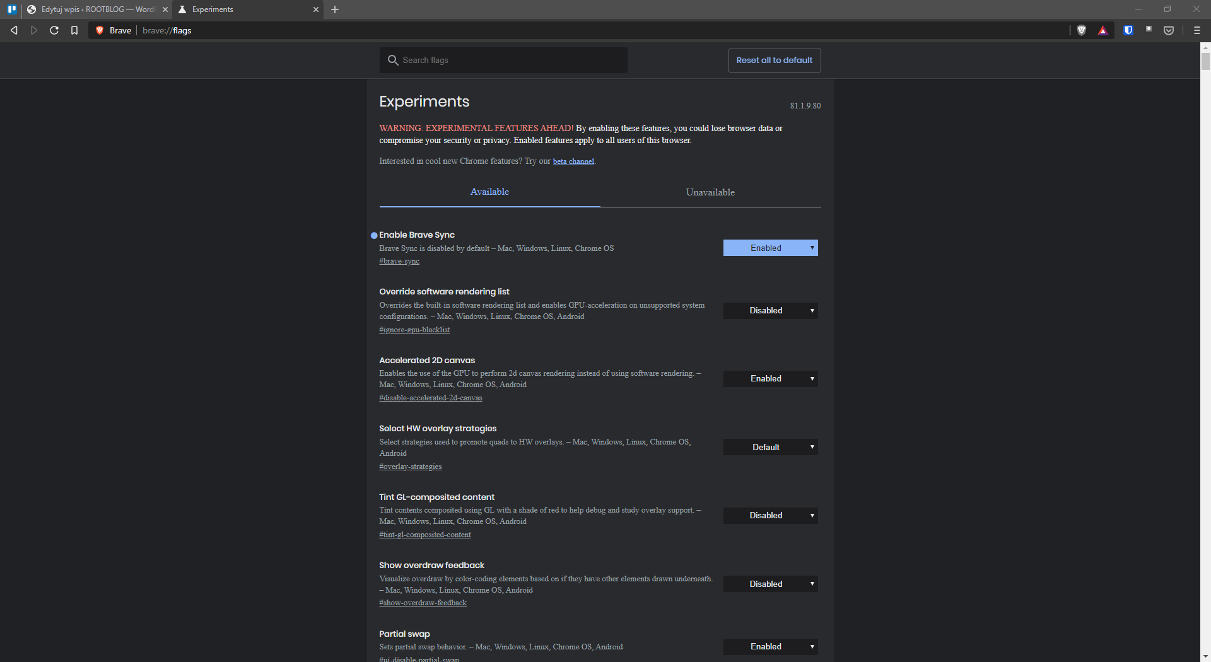The height and width of the screenshot is (662, 1211).
Task: Open the beta channel link
Action: 573,161
